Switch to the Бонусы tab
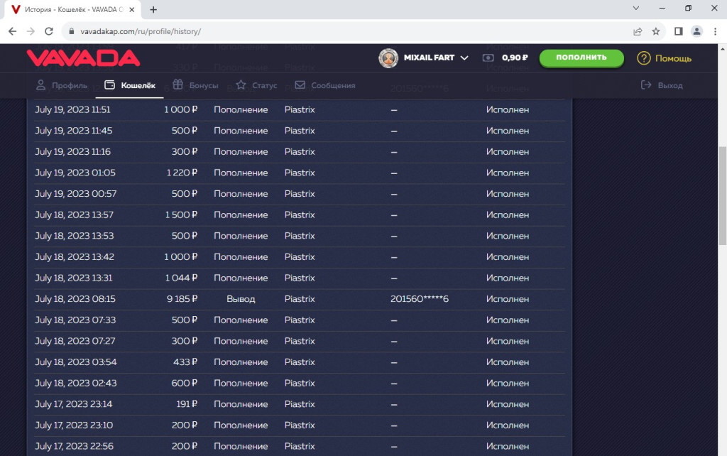Screen dimensions: 727x456 (195, 85)
